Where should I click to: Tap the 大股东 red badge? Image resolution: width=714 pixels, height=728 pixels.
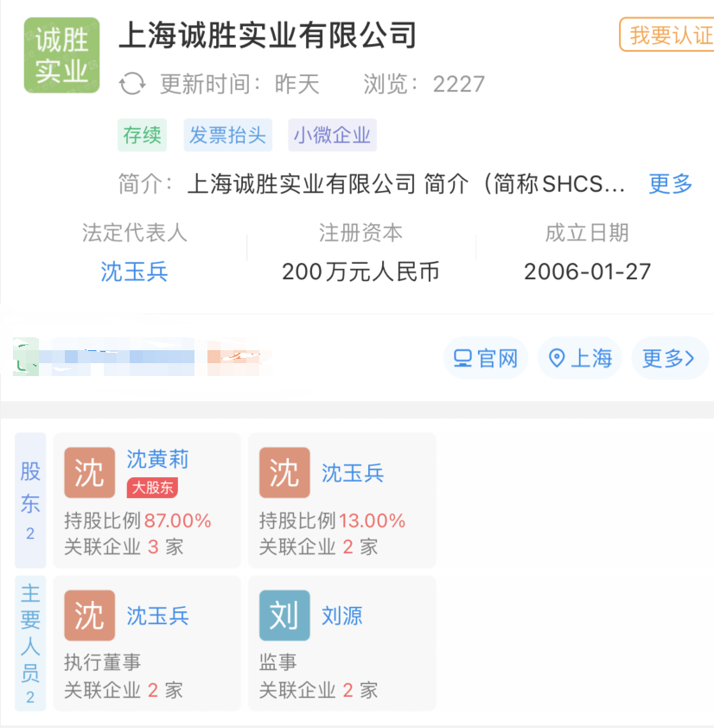tap(152, 488)
